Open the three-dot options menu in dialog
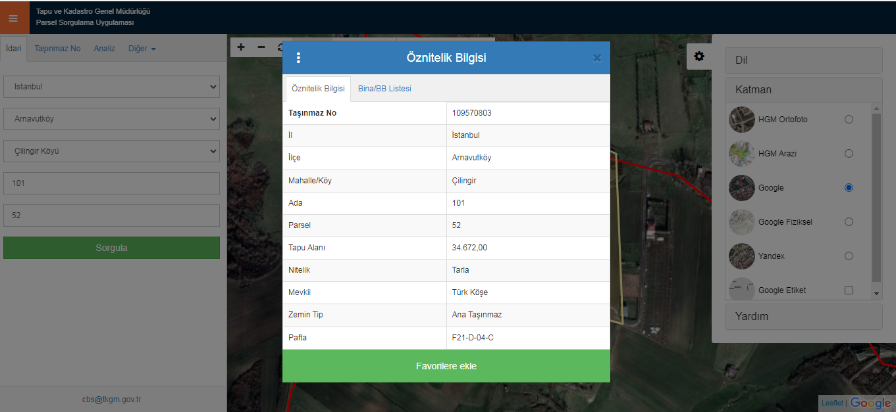The height and width of the screenshot is (412, 896). point(298,58)
